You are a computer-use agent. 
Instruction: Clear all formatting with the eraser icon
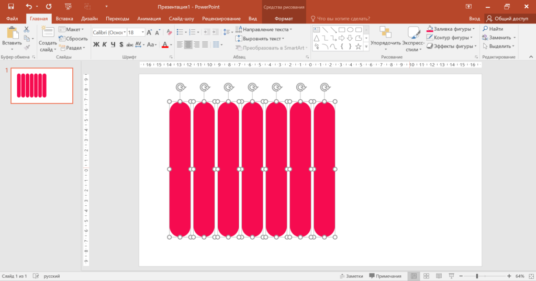point(169,32)
